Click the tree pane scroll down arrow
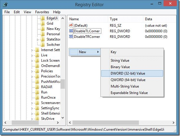Viewport: 180px width, 136px height. pos(63,118)
